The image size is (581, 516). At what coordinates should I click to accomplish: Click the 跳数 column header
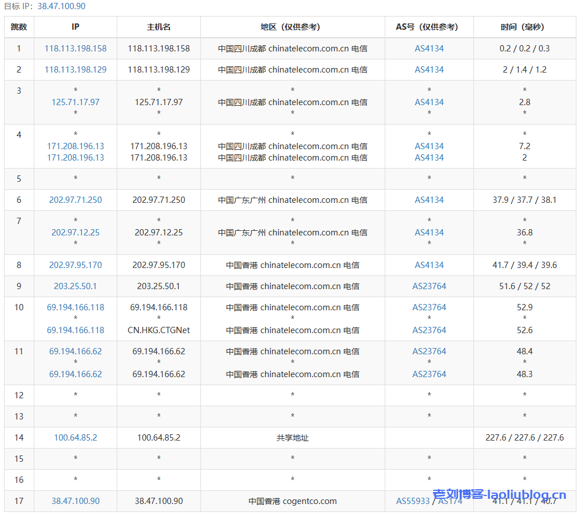point(19,27)
